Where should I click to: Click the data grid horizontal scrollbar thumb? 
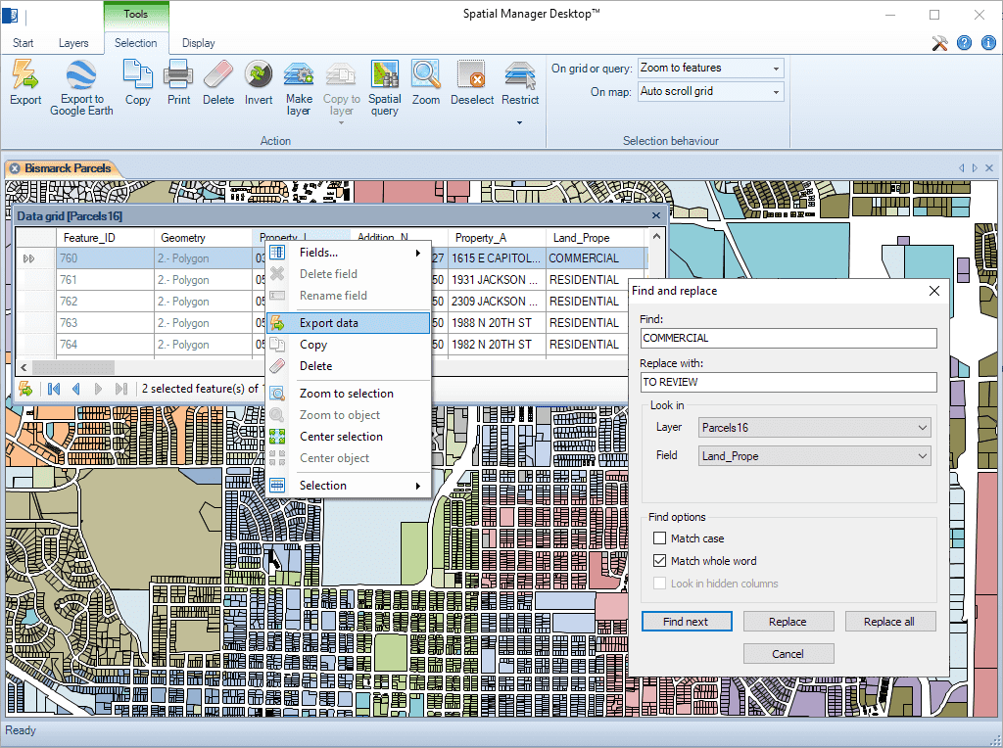point(72,367)
